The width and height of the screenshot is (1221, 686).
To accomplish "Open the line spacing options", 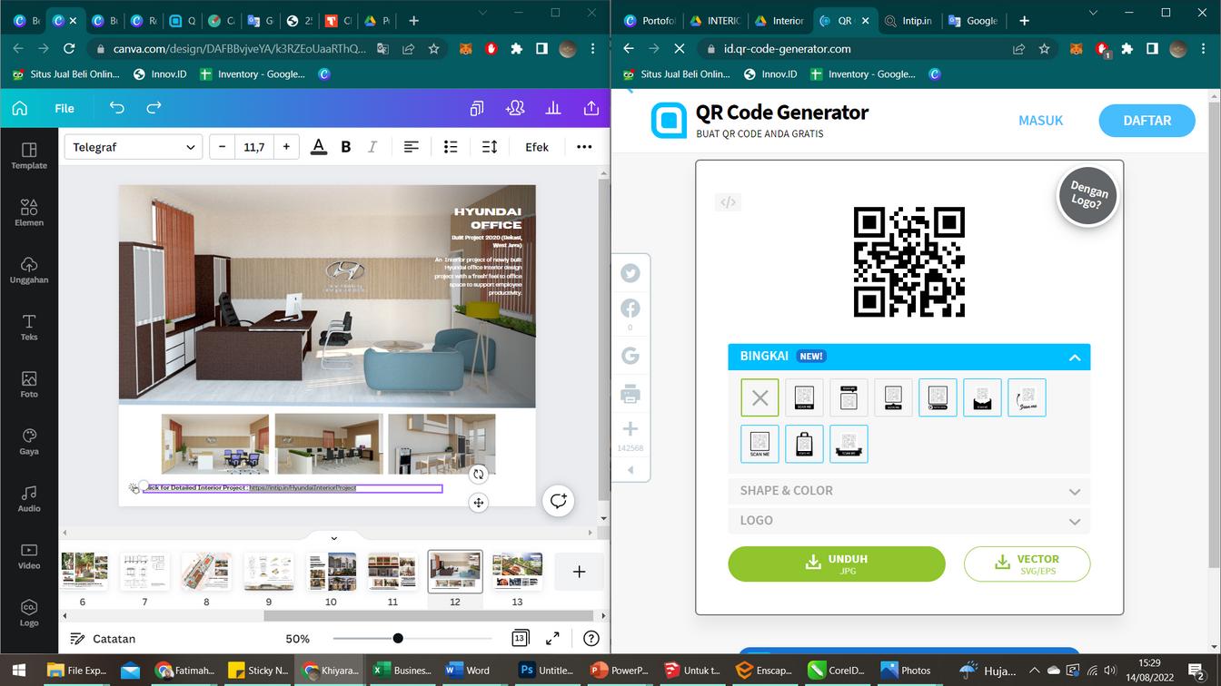I will click(490, 147).
